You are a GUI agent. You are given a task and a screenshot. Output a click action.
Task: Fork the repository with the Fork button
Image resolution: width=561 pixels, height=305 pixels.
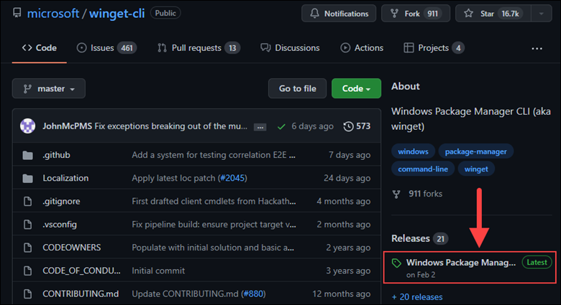(416, 14)
